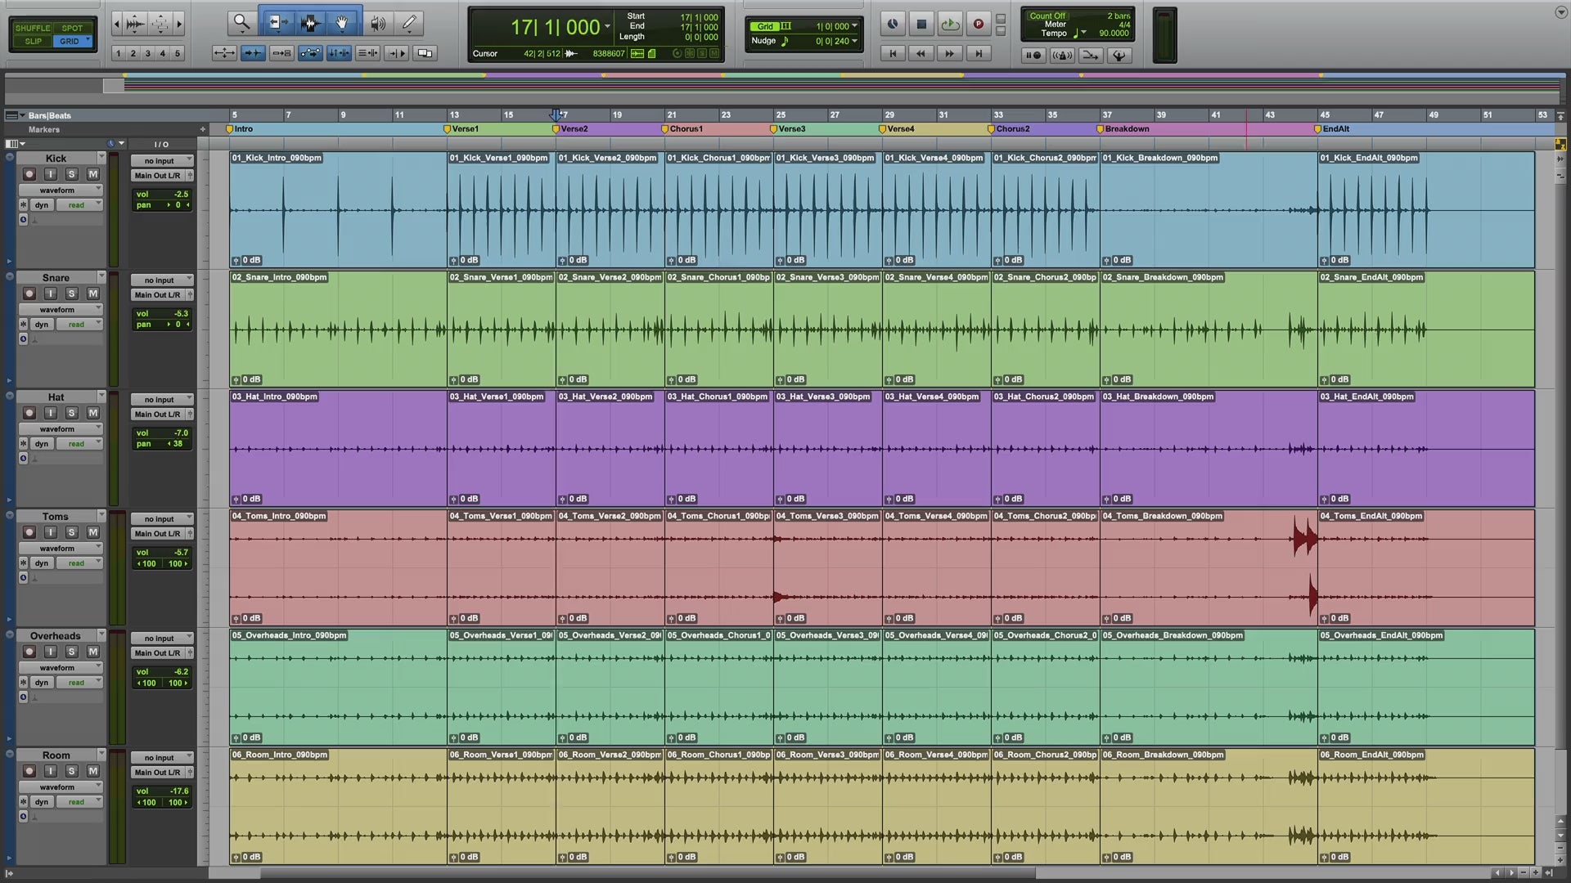Solo the Kick track
Screen dimensions: 1571x883
tap(71, 174)
